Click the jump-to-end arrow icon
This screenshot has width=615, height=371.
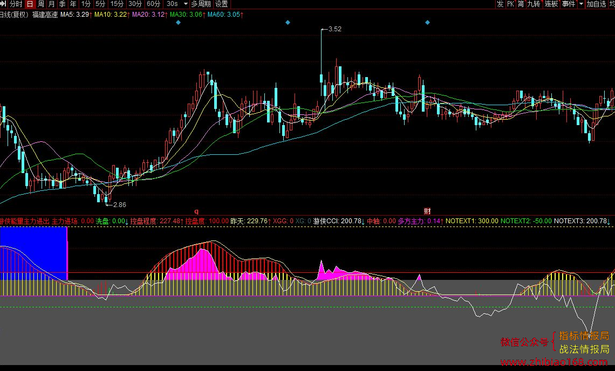pyautogui.click(x=3, y=4)
